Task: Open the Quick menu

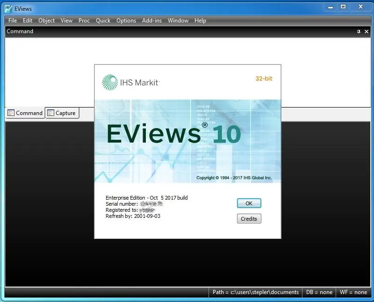Action: click(x=103, y=21)
